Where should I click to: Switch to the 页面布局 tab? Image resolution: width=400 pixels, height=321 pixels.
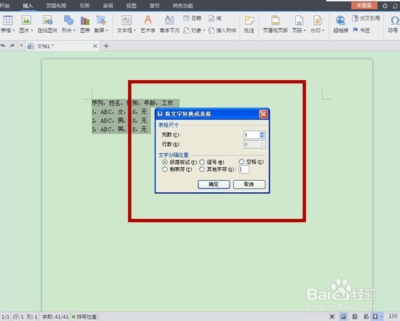pyautogui.click(x=56, y=5)
